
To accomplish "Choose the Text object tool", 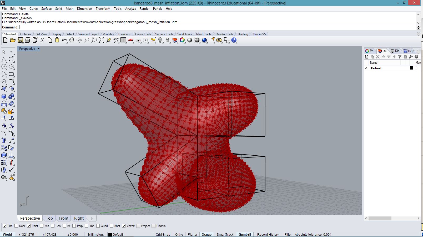I will (x=4, y=141).
